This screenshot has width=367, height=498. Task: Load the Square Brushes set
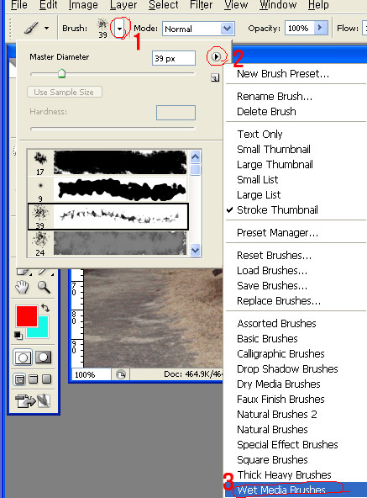(x=272, y=460)
